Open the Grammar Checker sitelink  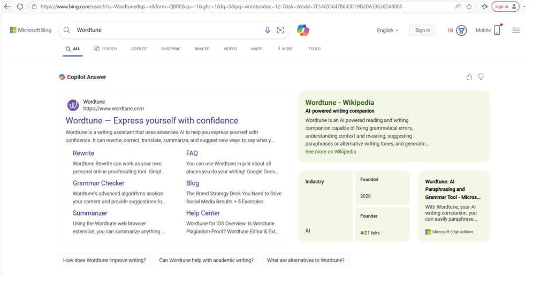click(98, 183)
